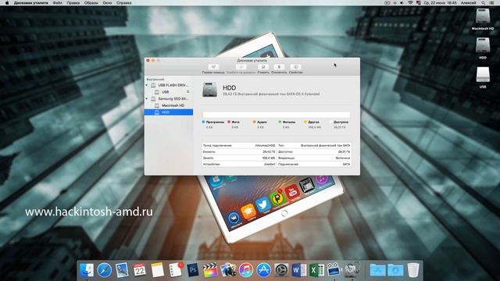Screen dimensions: 500x281
Task: Click the orange Аудио legend dot
Action: coord(255,122)
